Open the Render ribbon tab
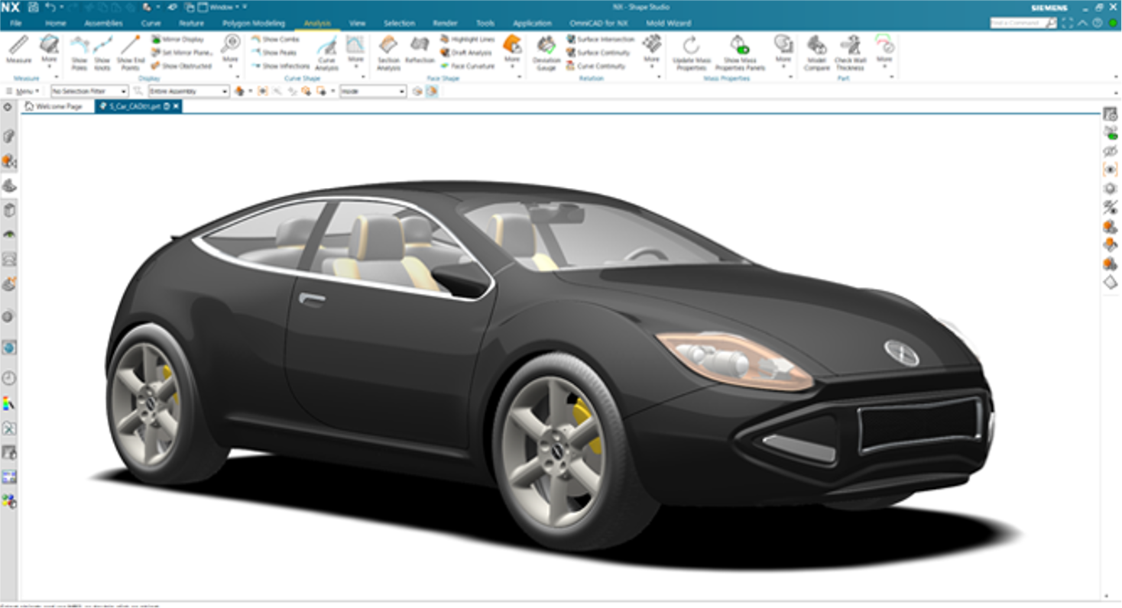The image size is (1122, 608). pos(445,24)
